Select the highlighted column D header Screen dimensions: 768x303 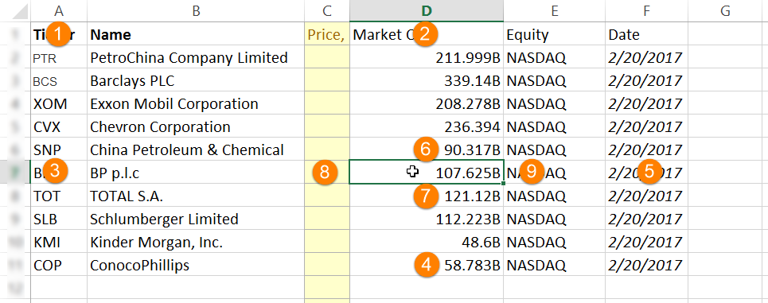[427, 11]
